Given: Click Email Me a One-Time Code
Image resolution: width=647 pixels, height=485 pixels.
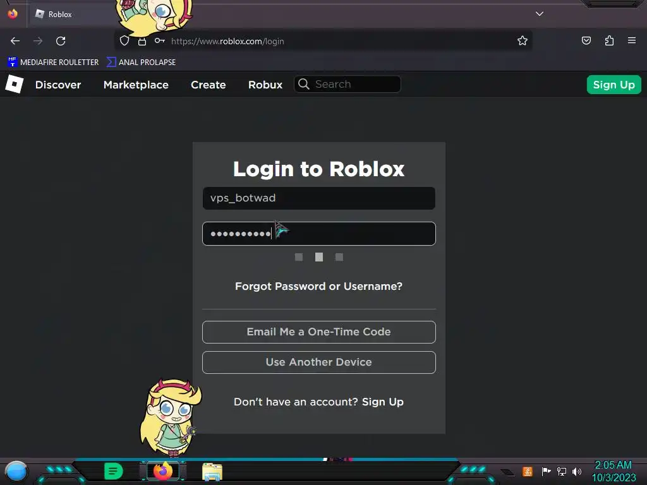Looking at the screenshot, I should click(319, 332).
